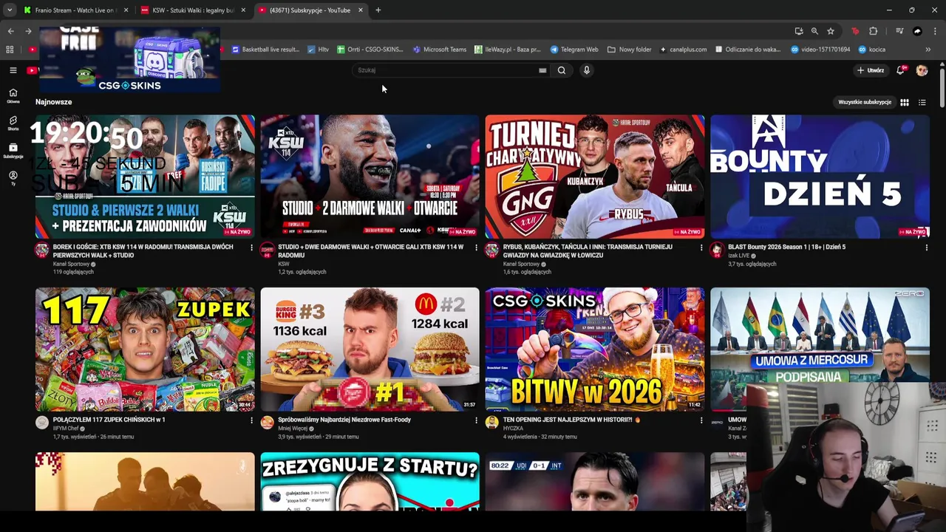
Task: Open the account avatar menu
Action: click(922, 70)
